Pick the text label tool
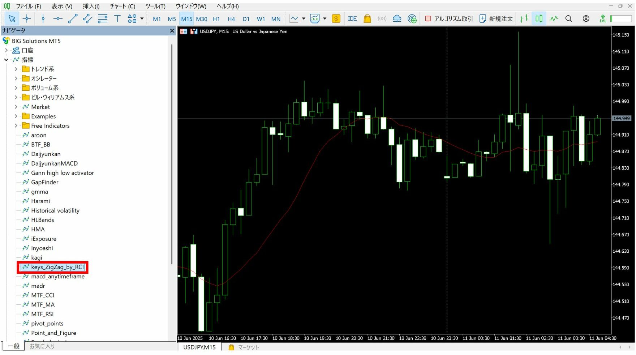Image resolution: width=636 pixels, height=355 pixels. pos(117,19)
